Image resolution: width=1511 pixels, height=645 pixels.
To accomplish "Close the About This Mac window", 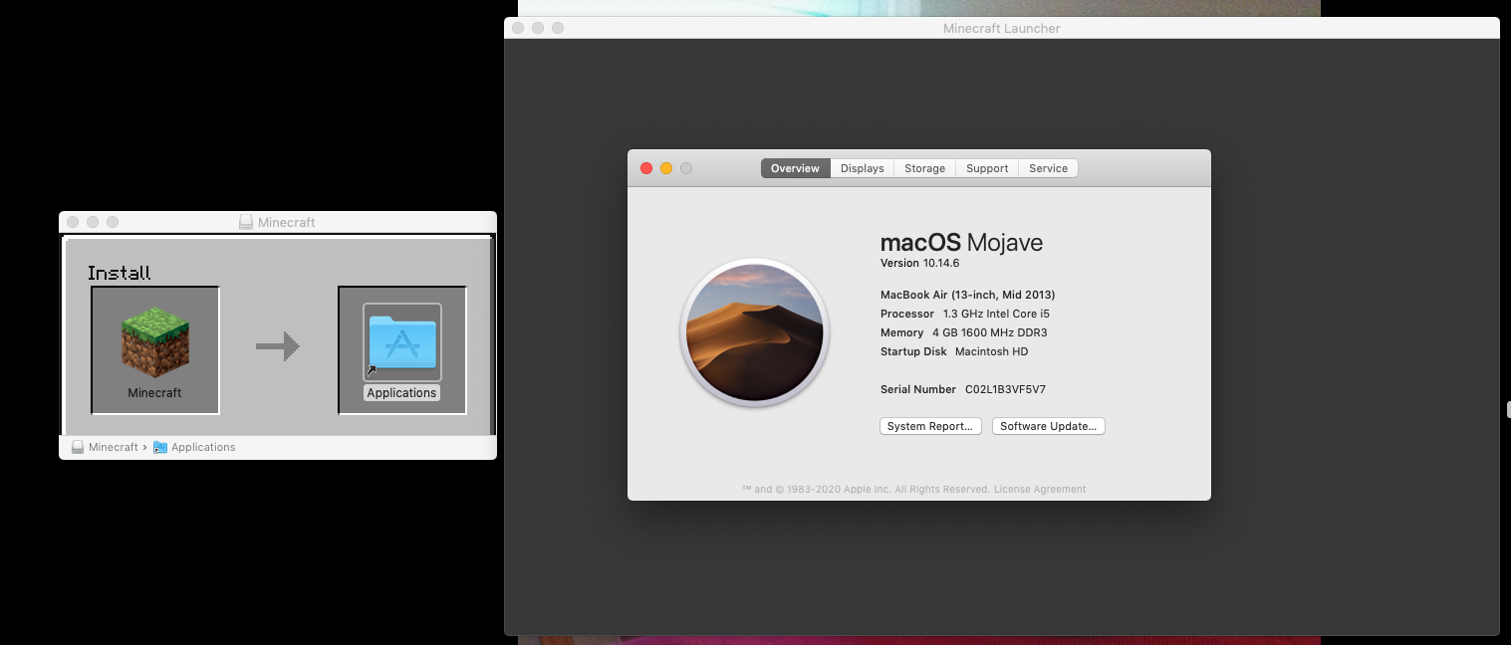I will pyautogui.click(x=645, y=168).
